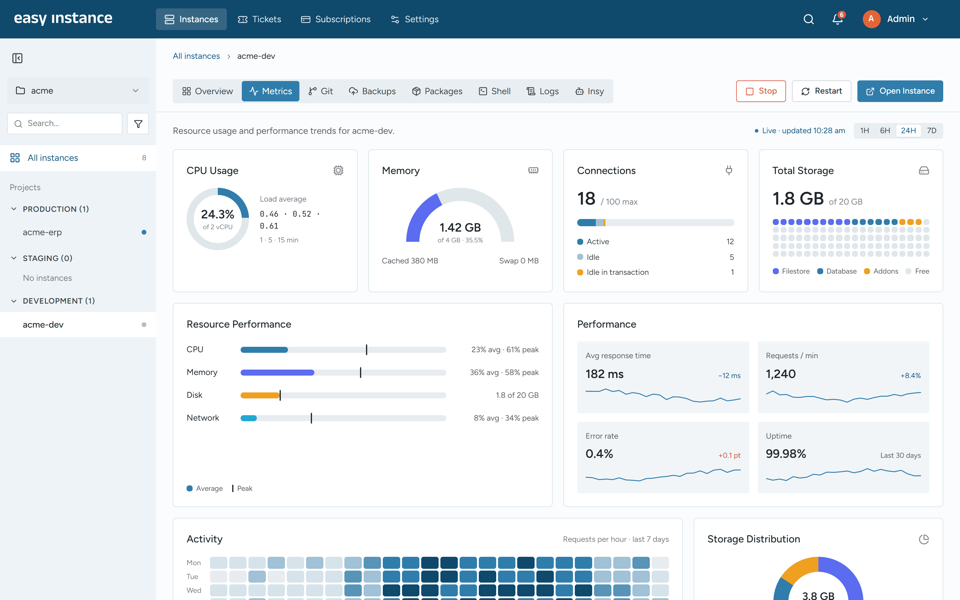
Task: Open the search magnifier in header
Action: coord(808,19)
